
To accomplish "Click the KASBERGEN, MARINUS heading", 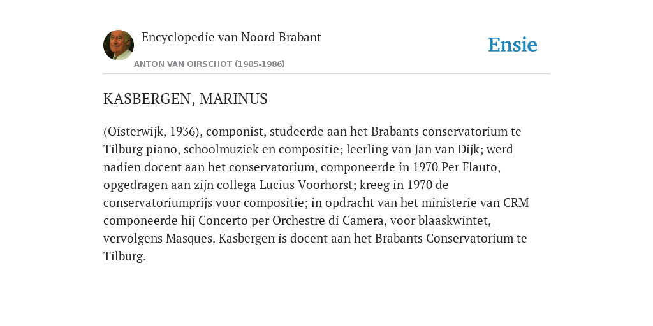I will tap(186, 99).
